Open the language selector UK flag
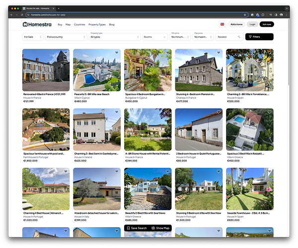298x248 pixels. coord(222,24)
